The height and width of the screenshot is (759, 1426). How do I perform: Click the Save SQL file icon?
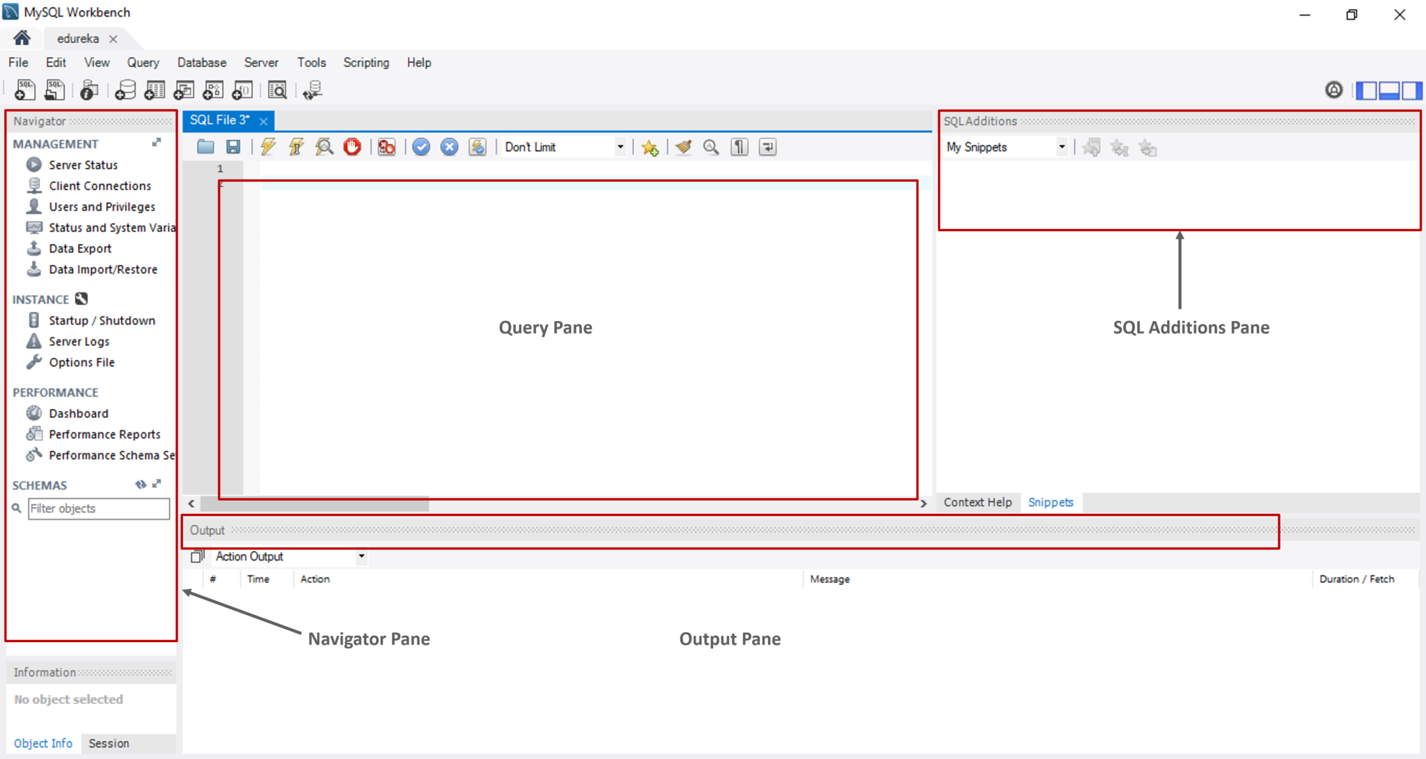point(232,147)
